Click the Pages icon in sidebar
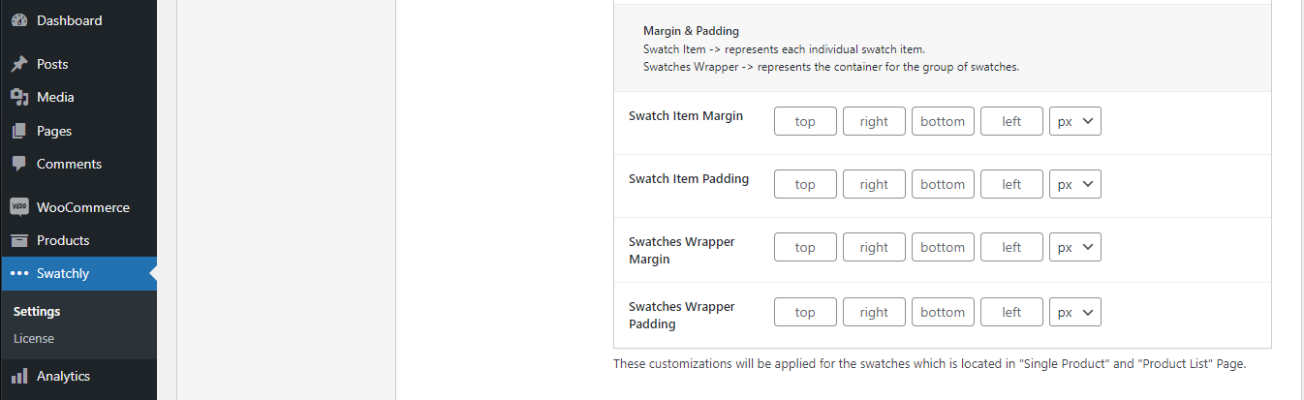Viewport: 1304px width, 400px height. (x=18, y=131)
